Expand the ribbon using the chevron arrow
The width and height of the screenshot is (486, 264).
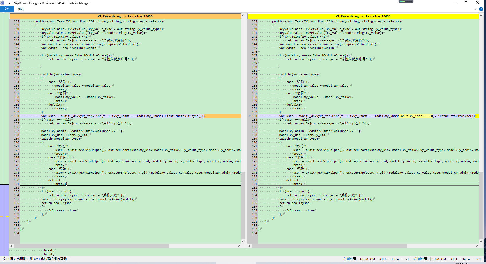pyautogui.click(x=475, y=9)
